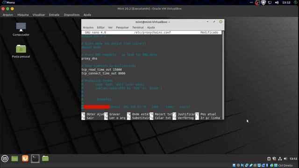Click the host top-bar volume icon

coord(277,2)
